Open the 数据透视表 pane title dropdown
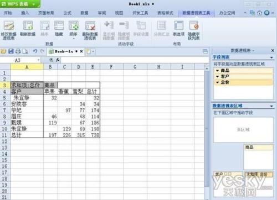 [x=253, y=51]
